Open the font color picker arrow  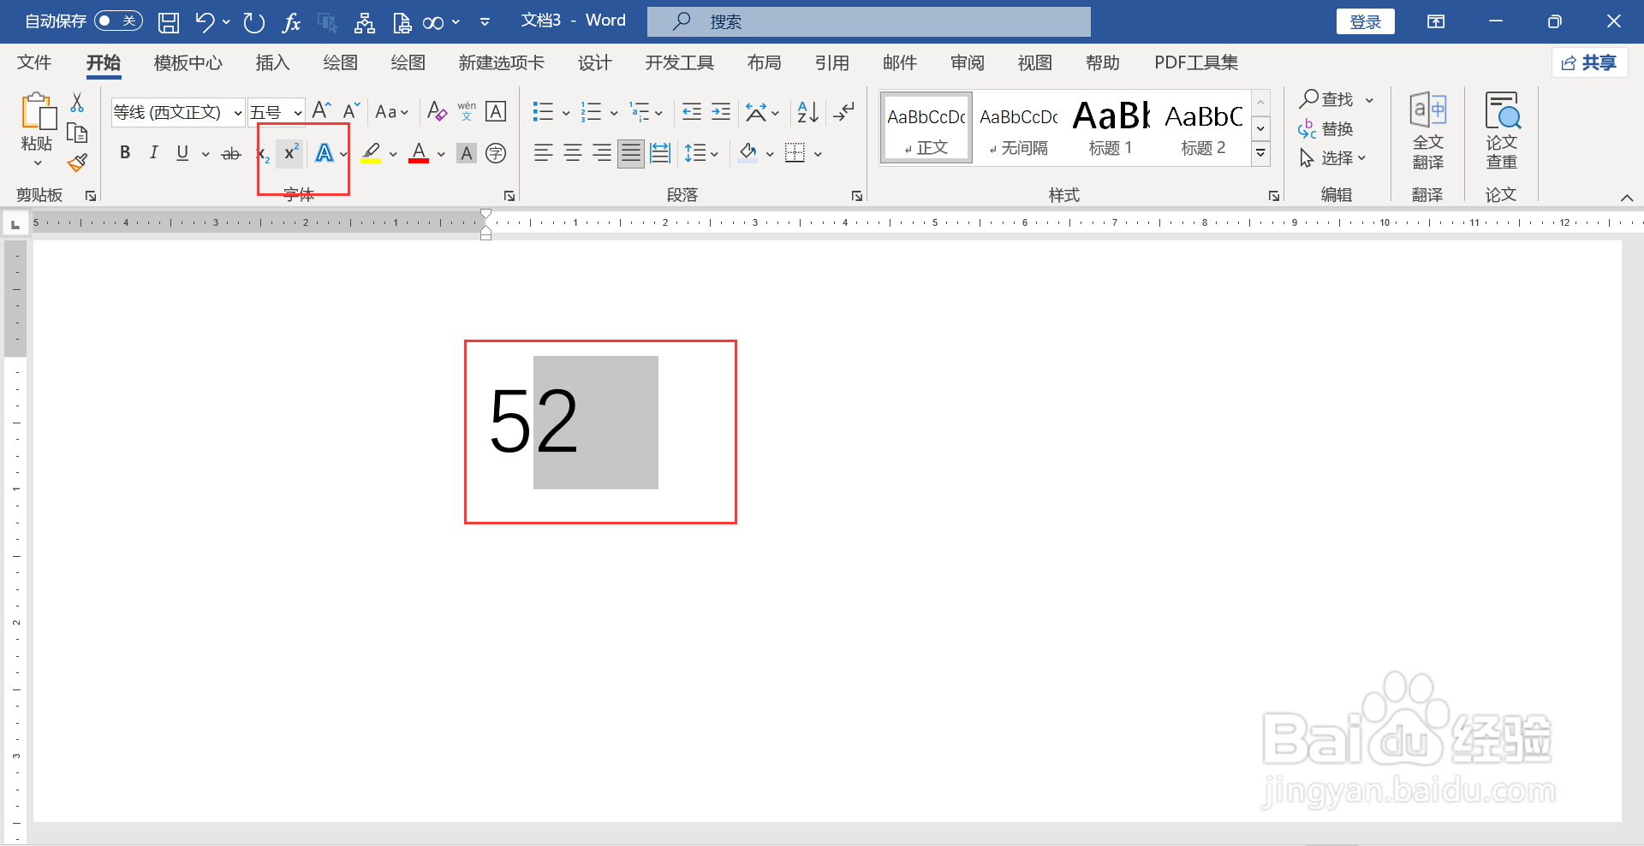[x=440, y=152]
